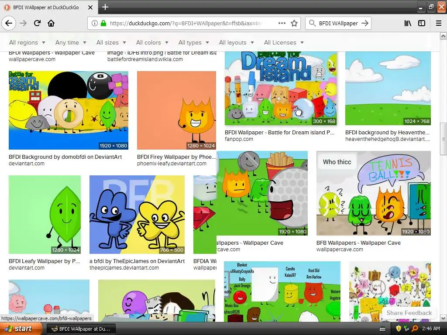This screenshot has height=335, width=447.
Task: Click the security shield tray icon
Action: (399, 329)
